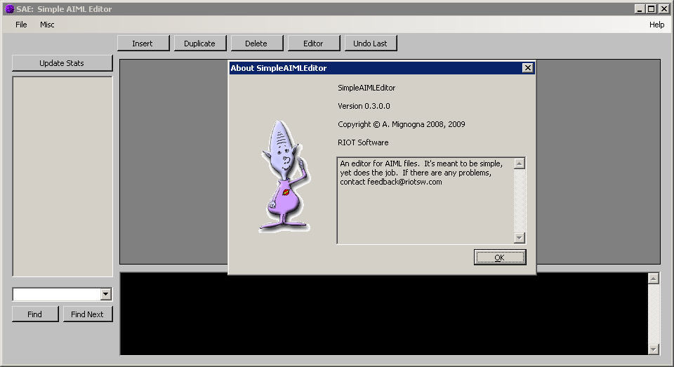Click the 'SimpleAIMLEditor' product name text
Screen dimensions: 674x367
[x=366, y=88]
